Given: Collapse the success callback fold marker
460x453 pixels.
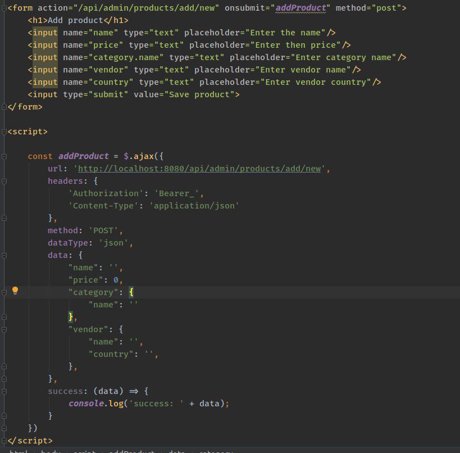Looking at the screenshot, I should click(4, 391).
